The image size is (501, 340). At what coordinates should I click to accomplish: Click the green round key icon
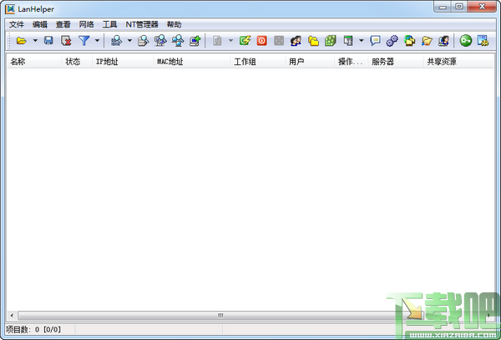pos(466,41)
